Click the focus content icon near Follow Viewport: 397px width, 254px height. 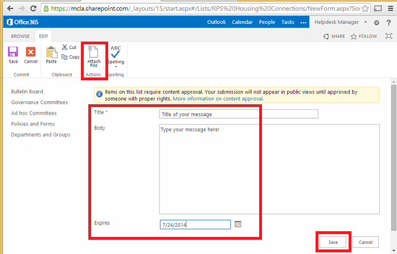click(388, 36)
